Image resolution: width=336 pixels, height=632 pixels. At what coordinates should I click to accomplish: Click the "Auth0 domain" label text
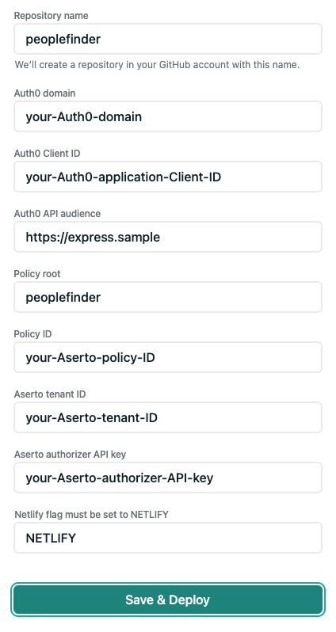click(x=44, y=93)
